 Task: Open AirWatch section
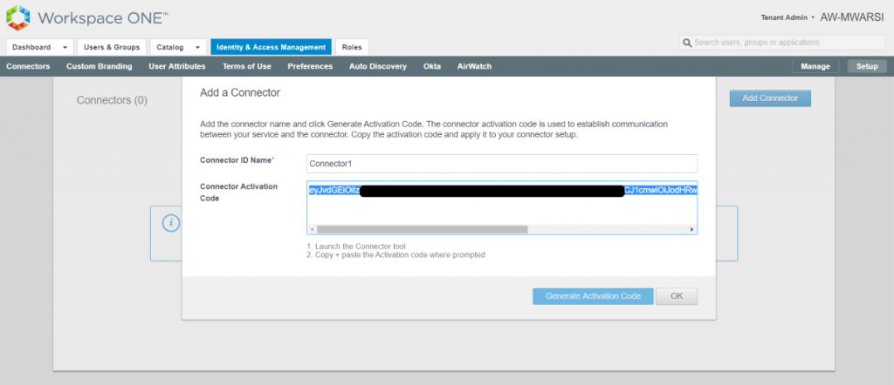[x=474, y=66]
